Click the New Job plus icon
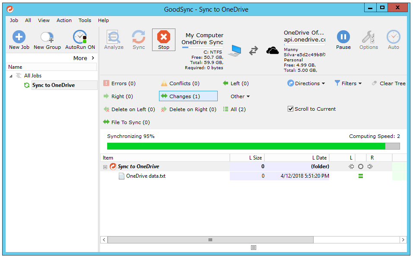413x259 pixels. [19, 37]
